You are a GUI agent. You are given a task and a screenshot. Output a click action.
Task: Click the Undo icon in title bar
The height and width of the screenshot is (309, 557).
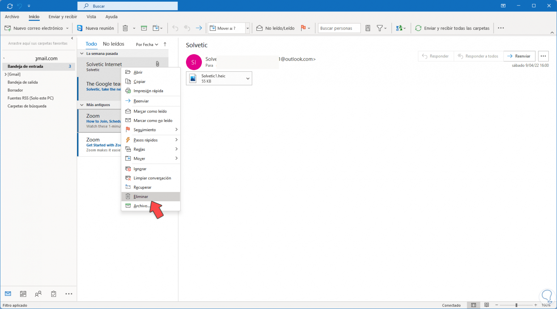(20, 6)
